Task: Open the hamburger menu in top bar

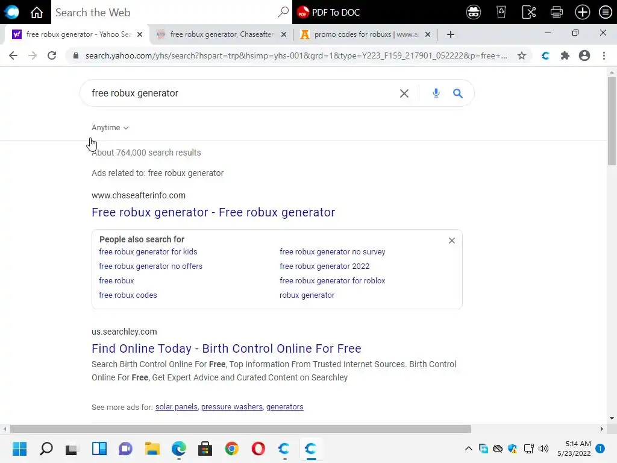Action: pyautogui.click(x=605, y=12)
